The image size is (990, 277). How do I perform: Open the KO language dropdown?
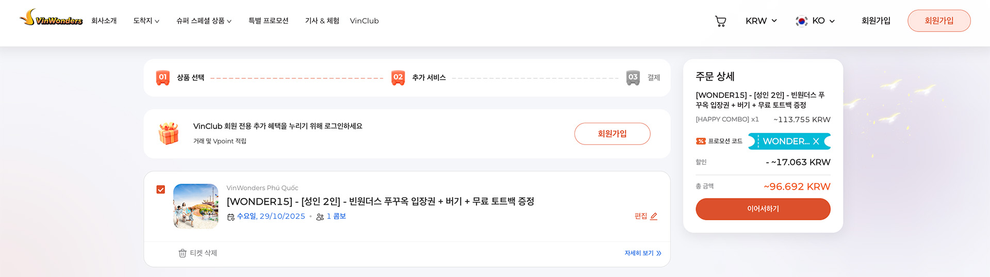point(815,21)
